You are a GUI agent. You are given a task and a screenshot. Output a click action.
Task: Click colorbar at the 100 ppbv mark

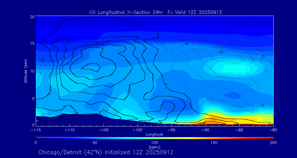click(155, 138)
